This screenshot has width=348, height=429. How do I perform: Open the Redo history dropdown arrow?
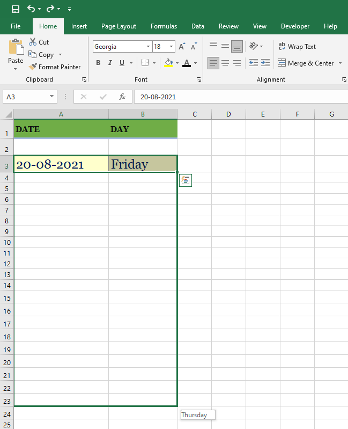[x=59, y=9]
